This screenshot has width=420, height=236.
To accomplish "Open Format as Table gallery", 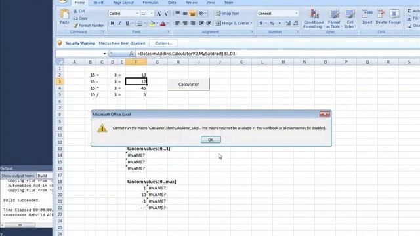I will 334,18.
